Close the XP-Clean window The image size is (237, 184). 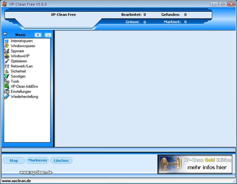[231, 4]
